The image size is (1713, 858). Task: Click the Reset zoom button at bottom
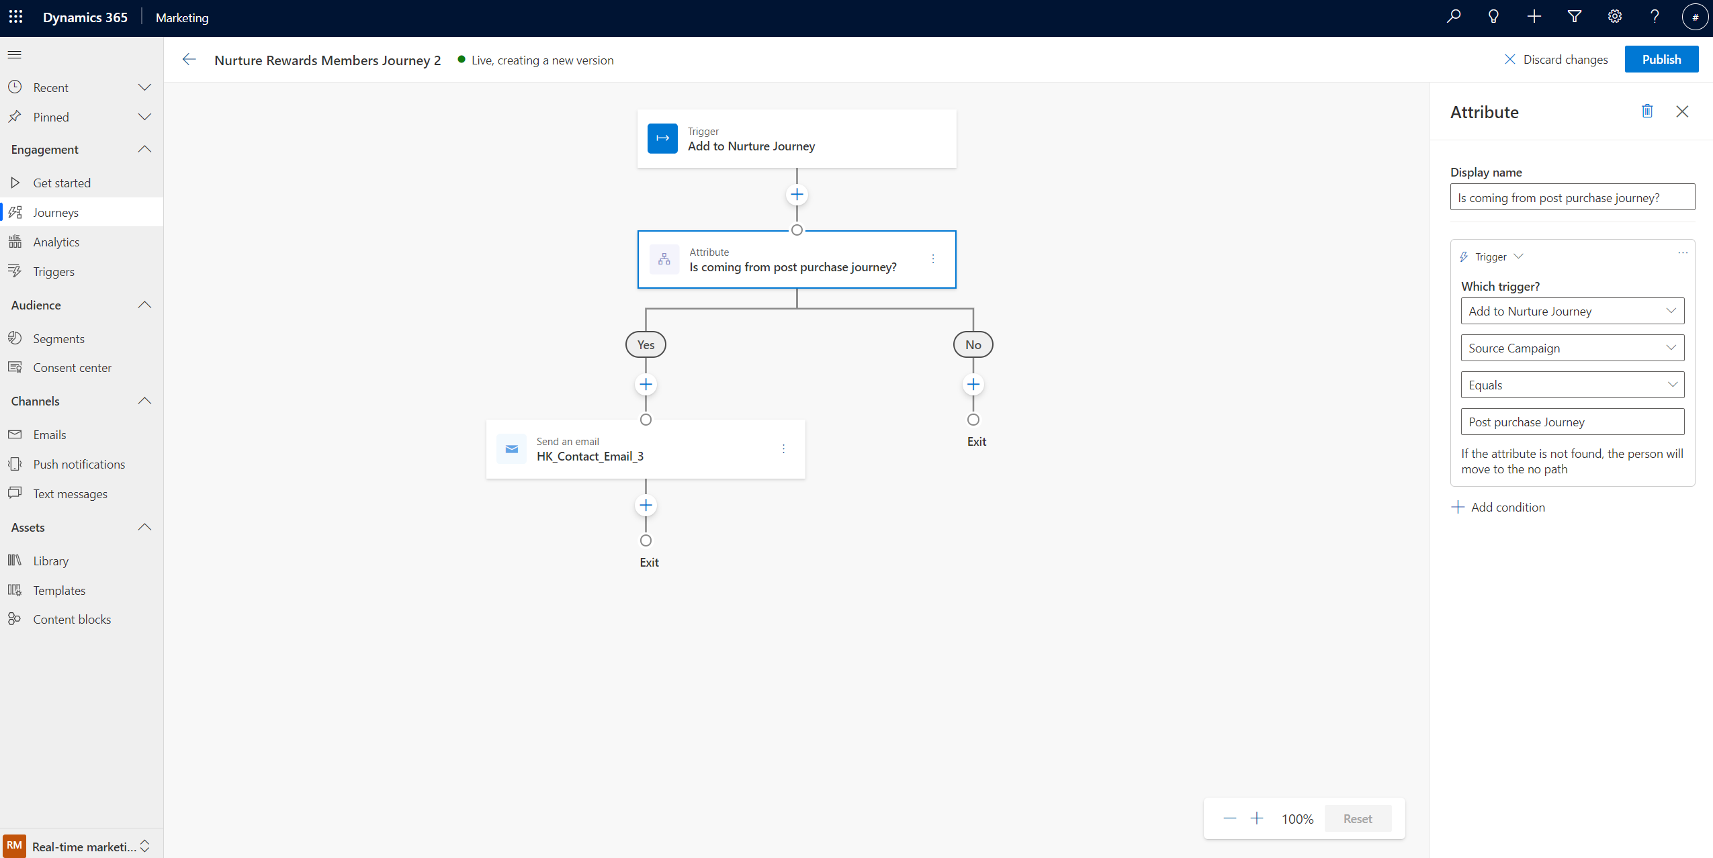pyautogui.click(x=1357, y=818)
